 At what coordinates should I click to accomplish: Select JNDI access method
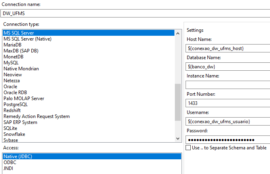pyautogui.click(x=92, y=168)
